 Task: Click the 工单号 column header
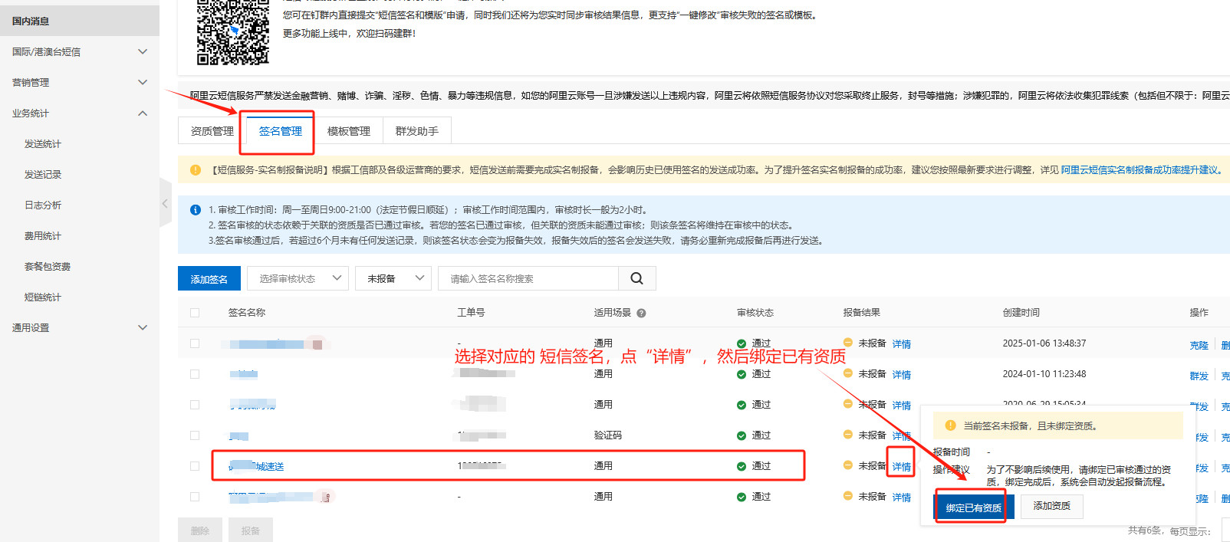472,313
